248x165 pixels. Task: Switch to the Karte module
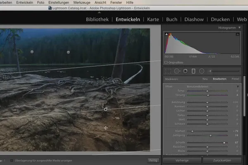click(x=153, y=19)
